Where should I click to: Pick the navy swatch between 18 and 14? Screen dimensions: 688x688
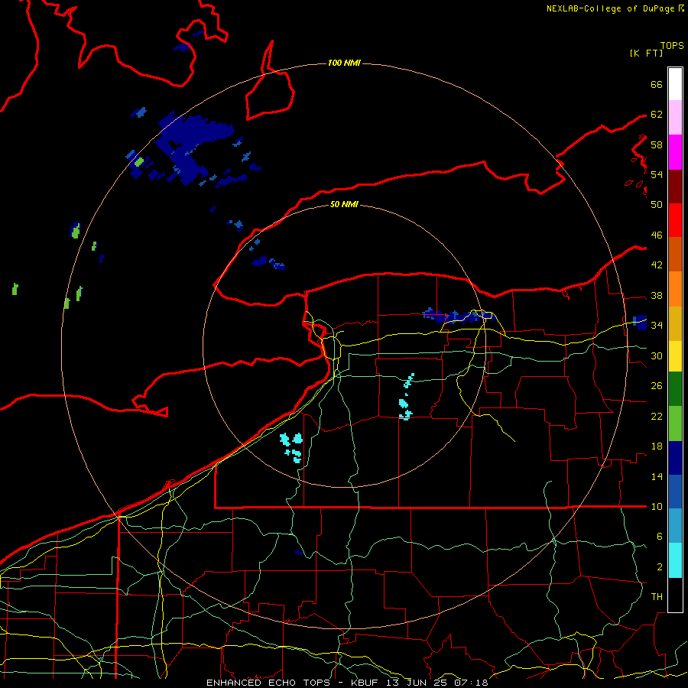tap(675, 458)
